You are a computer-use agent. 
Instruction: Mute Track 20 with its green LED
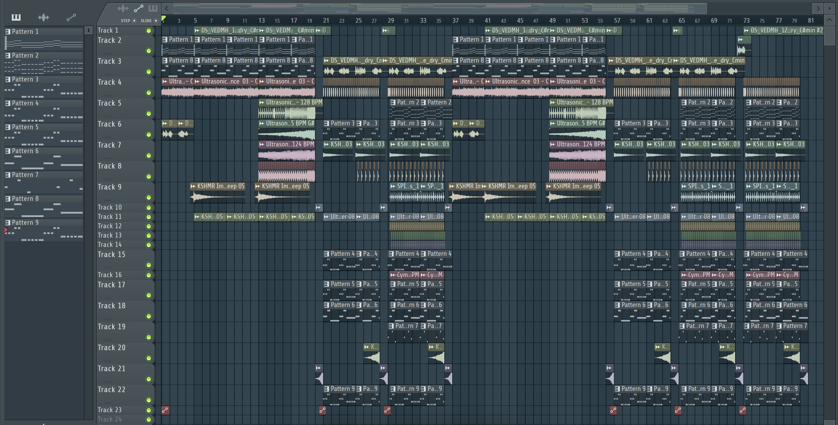[x=149, y=358]
